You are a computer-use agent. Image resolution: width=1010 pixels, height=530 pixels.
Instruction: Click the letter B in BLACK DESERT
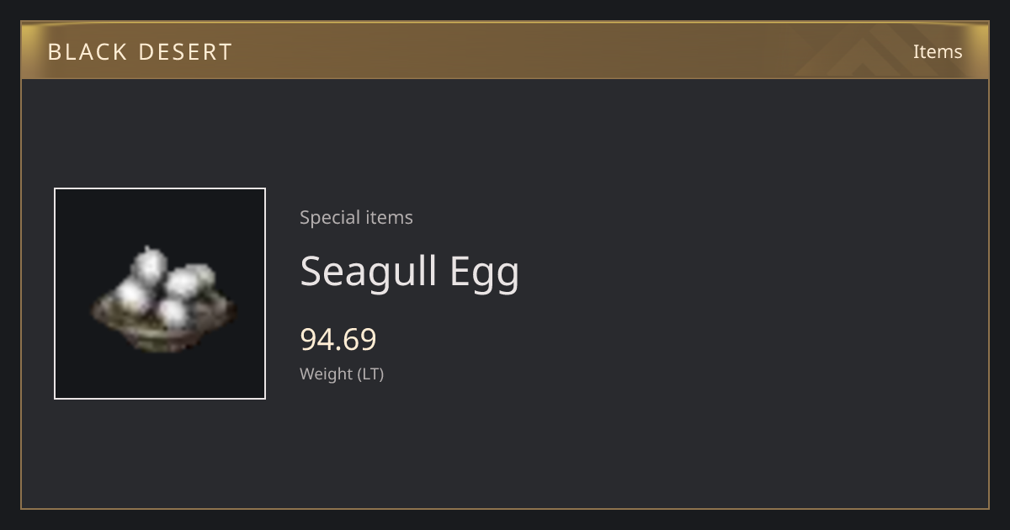(55, 52)
